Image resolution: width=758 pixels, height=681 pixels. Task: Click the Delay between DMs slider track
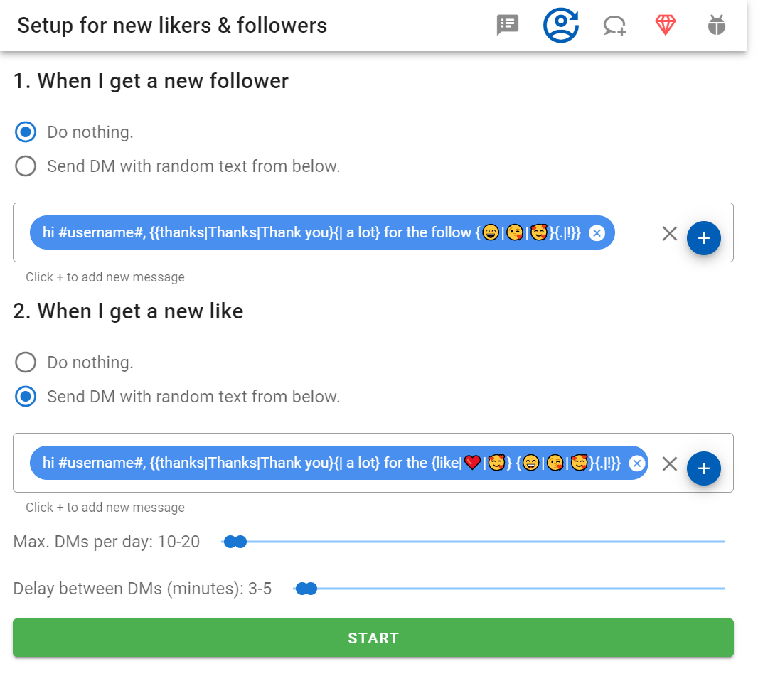click(519, 589)
